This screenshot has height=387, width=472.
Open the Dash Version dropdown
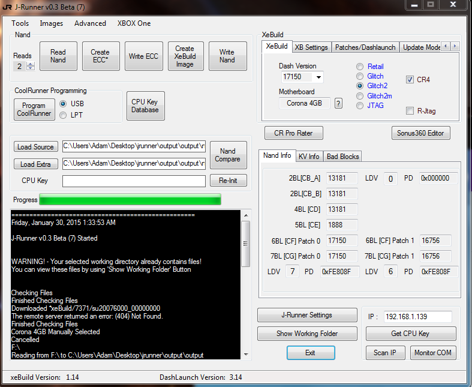318,77
